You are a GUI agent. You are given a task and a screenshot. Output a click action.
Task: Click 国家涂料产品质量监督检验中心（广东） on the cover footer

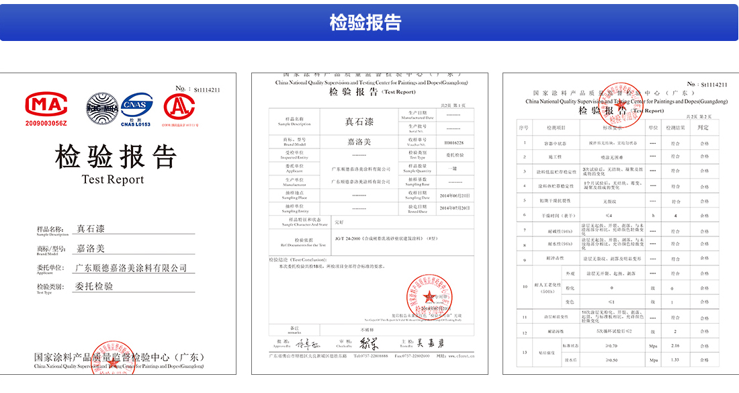click(x=119, y=357)
